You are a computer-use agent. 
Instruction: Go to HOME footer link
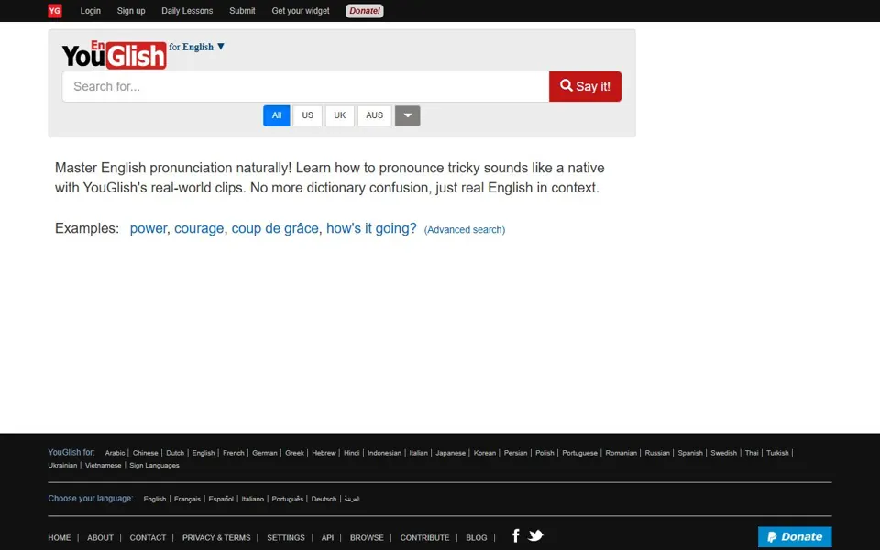coord(59,538)
